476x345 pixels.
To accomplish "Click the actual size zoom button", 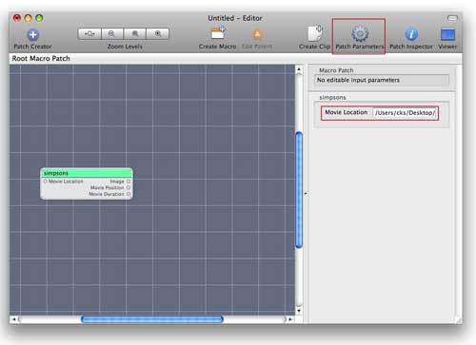I will click(134, 33).
